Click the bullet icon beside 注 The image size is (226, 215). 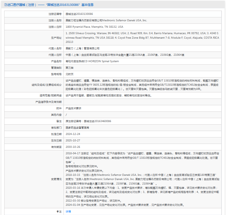[58, 212]
